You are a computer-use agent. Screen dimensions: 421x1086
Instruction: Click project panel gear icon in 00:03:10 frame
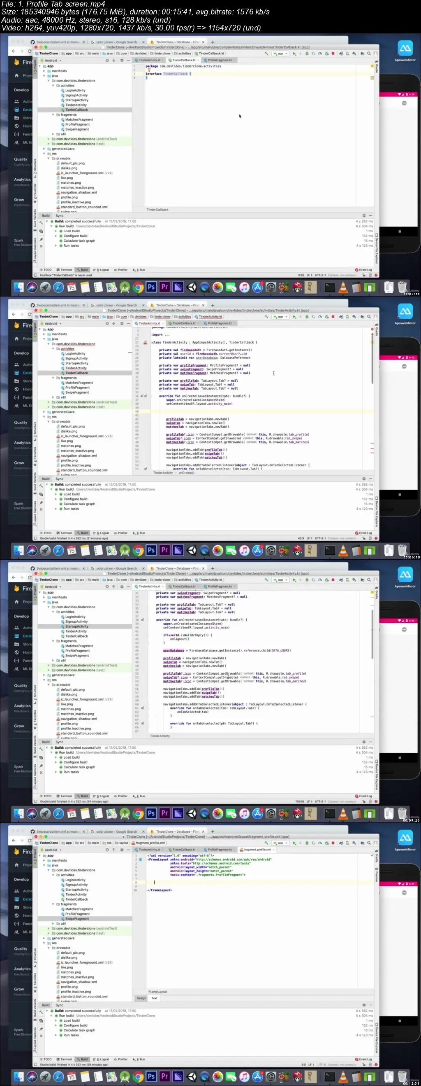122,60
